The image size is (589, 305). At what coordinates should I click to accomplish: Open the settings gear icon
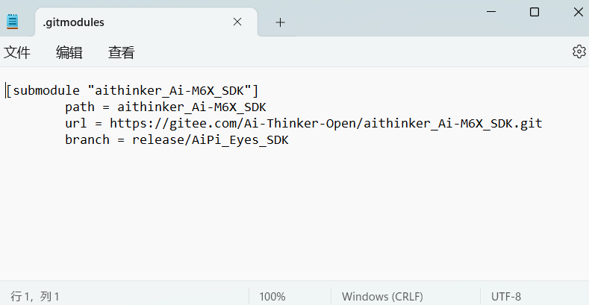coord(579,51)
